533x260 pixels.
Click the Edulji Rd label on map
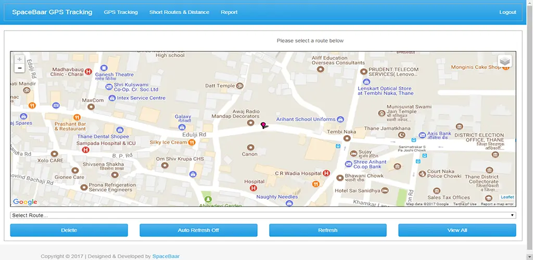point(194,135)
